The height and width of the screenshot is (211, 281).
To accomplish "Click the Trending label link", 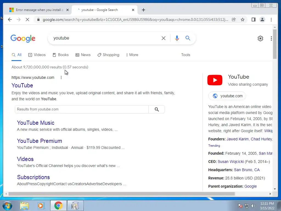I will coord(214,146).
